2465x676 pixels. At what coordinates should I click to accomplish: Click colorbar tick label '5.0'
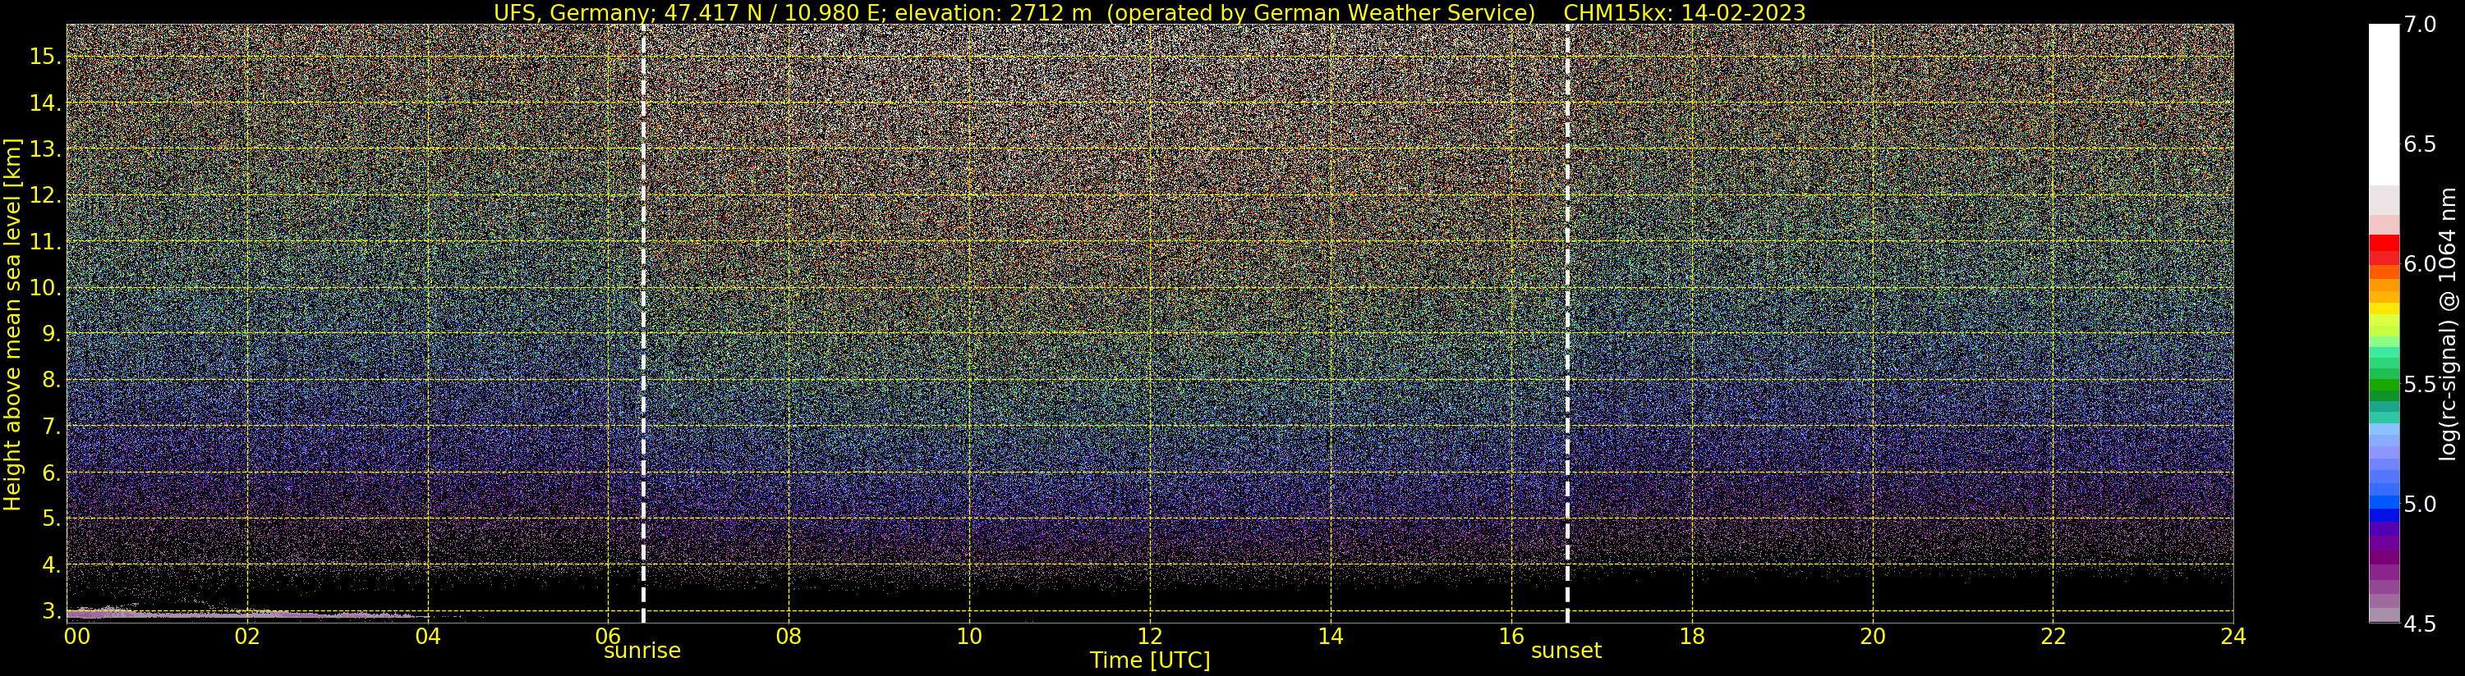pyautogui.click(x=2419, y=503)
